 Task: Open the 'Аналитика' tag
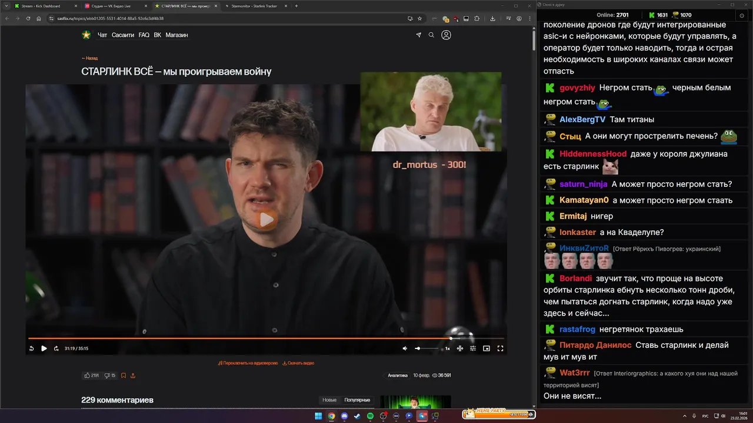(x=398, y=375)
